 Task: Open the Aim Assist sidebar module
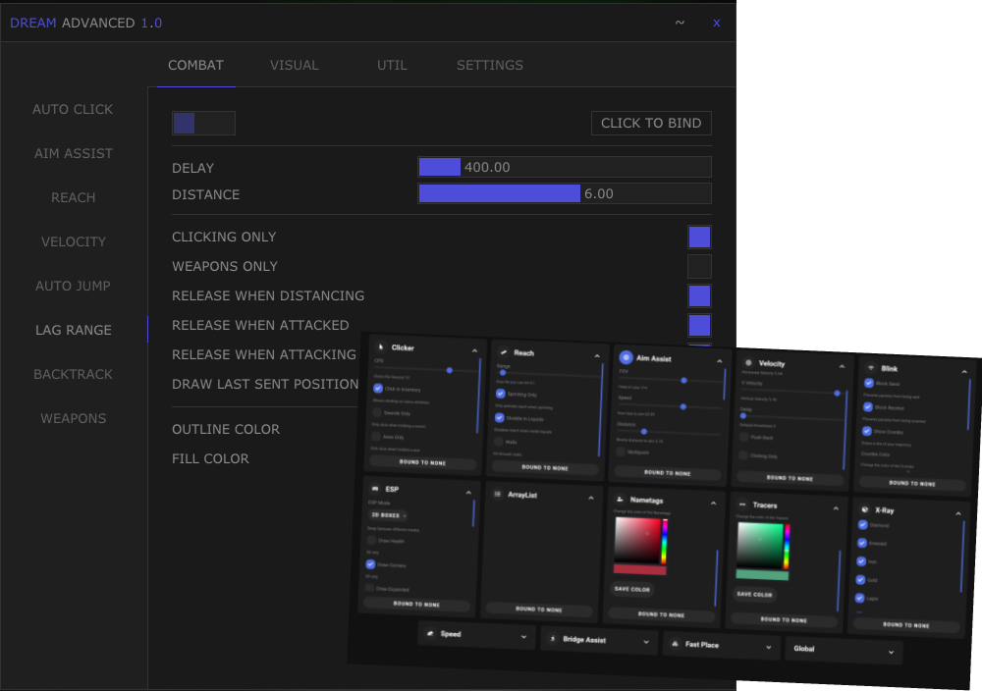click(74, 153)
